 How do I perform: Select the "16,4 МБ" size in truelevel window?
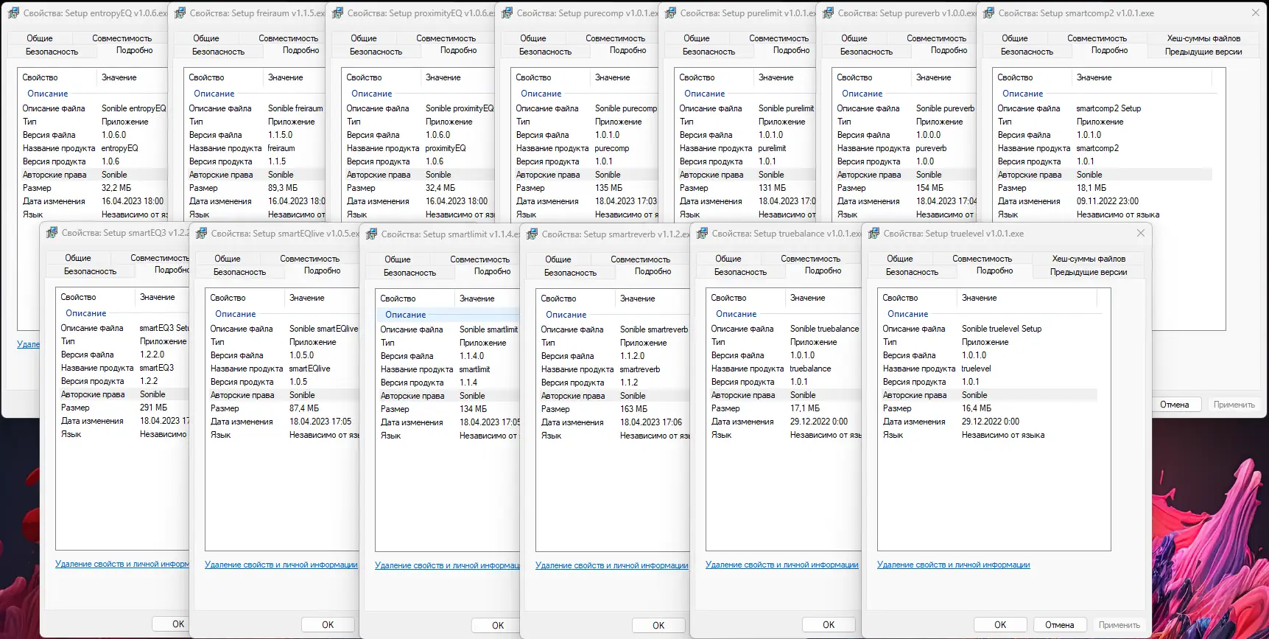click(x=977, y=408)
